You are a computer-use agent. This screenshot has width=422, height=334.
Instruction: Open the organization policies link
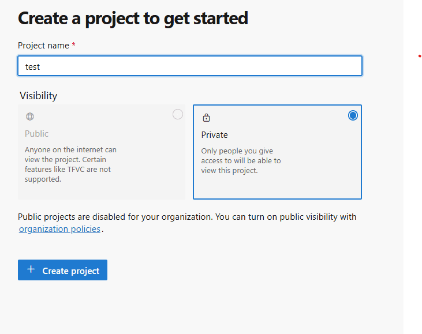tap(60, 229)
